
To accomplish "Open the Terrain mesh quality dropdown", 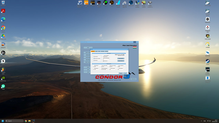I will pyautogui.click(x=104, y=67).
